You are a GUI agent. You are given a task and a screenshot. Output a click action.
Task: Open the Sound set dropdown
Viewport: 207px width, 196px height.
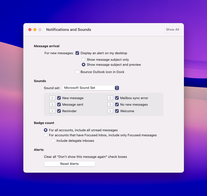click(x=91, y=88)
